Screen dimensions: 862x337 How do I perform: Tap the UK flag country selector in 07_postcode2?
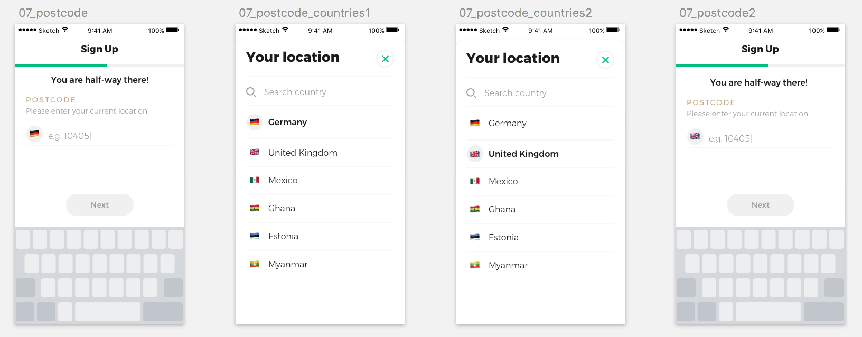(x=695, y=136)
